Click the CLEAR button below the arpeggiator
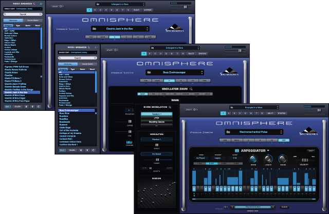 [x=284, y=207]
